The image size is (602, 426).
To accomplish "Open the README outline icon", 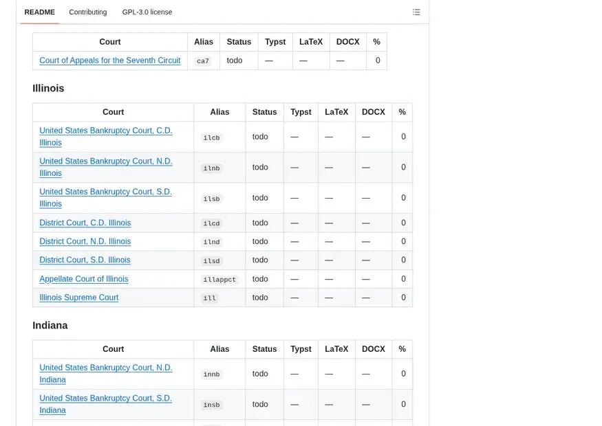I will coord(416,12).
